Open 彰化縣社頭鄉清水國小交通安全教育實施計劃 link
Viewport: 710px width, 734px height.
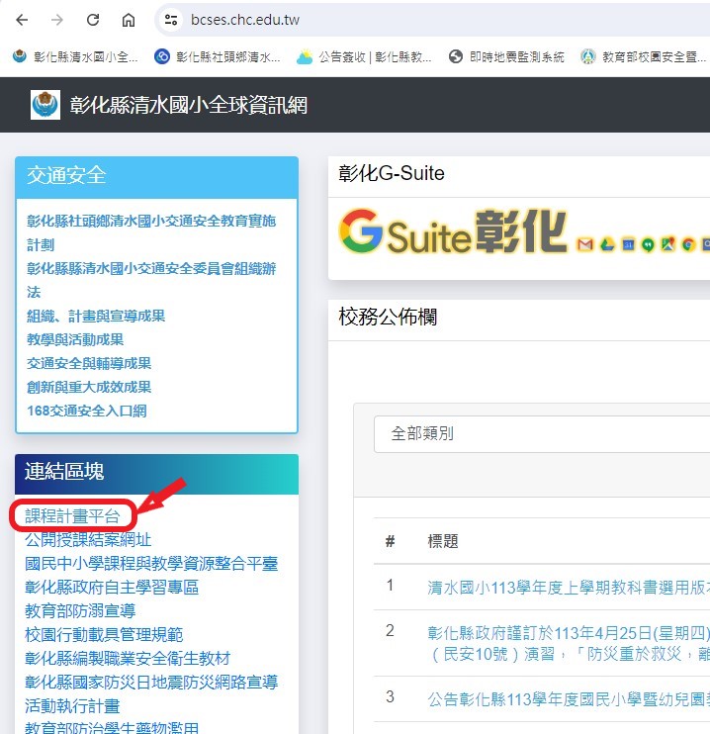click(151, 232)
